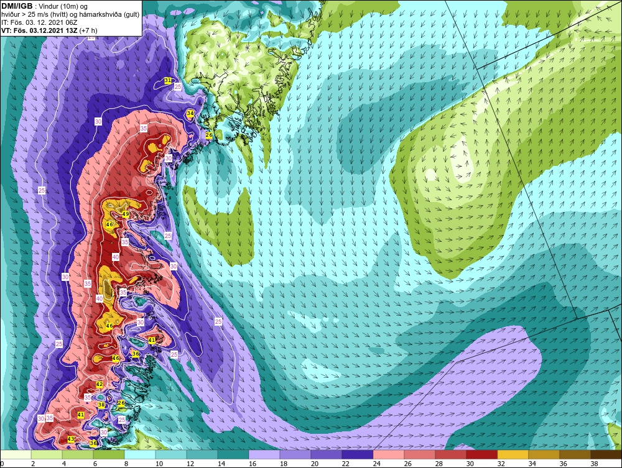The width and height of the screenshot is (622, 468).
Task: Select the legend swatch between 2 and 4
Action: coord(47,454)
